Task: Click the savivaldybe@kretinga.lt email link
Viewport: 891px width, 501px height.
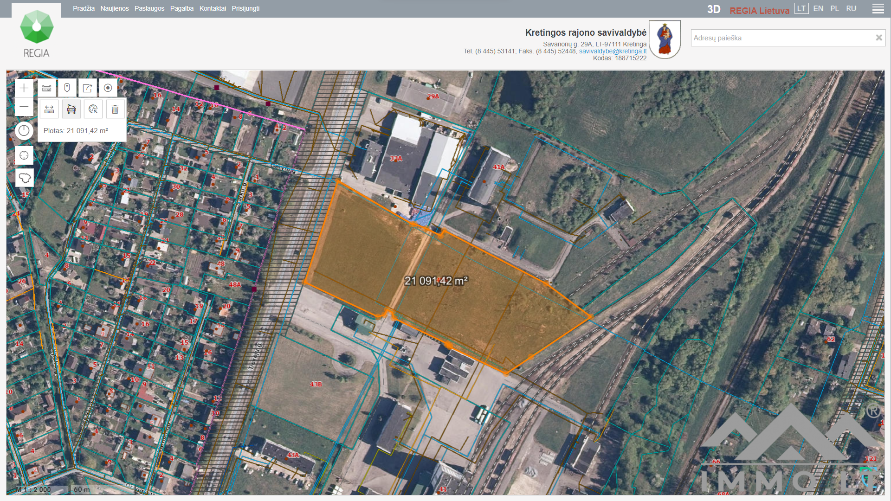Action: [613, 51]
